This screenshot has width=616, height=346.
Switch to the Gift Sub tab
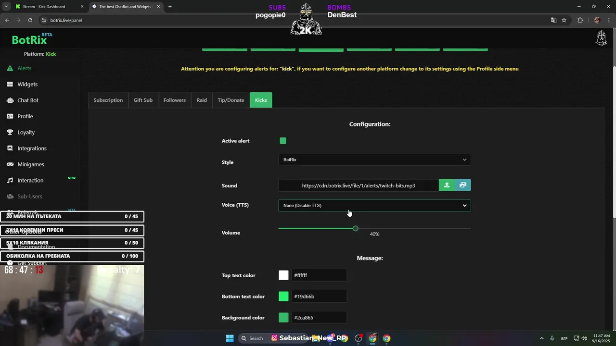pos(143,100)
